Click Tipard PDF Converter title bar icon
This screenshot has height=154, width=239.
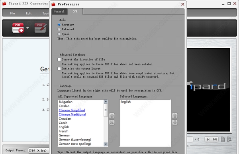pos(4,4)
